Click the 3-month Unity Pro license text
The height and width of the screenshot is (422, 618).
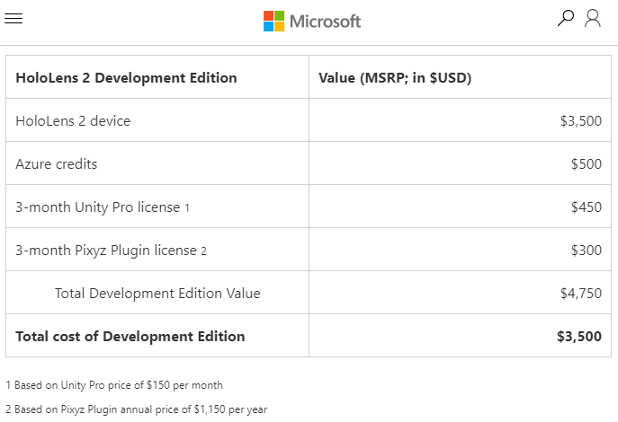coord(97,207)
